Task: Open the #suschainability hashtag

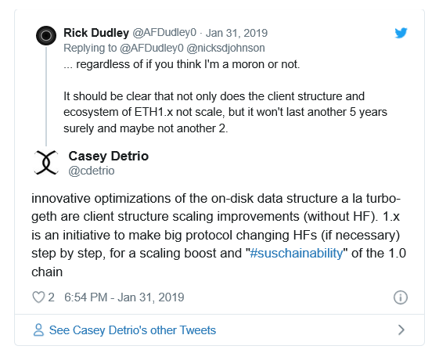Action: [x=297, y=254]
